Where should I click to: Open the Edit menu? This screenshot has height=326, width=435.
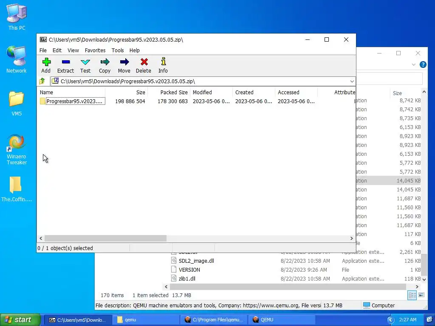pos(57,51)
